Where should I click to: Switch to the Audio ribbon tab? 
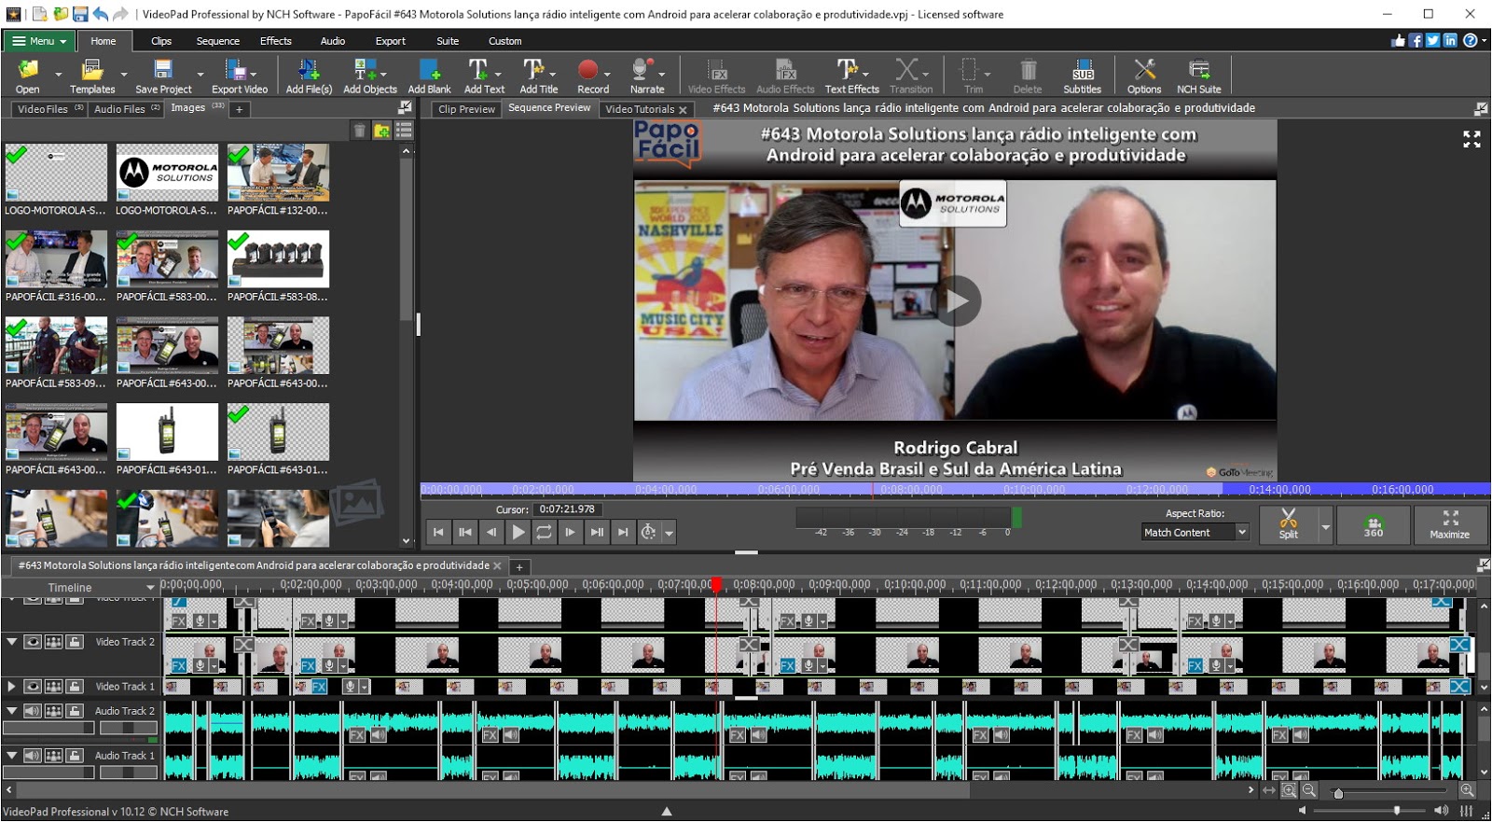tap(333, 41)
